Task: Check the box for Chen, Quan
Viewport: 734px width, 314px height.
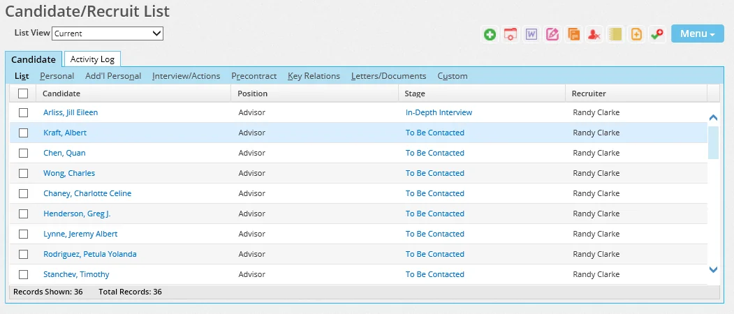Action: coord(23,153)
